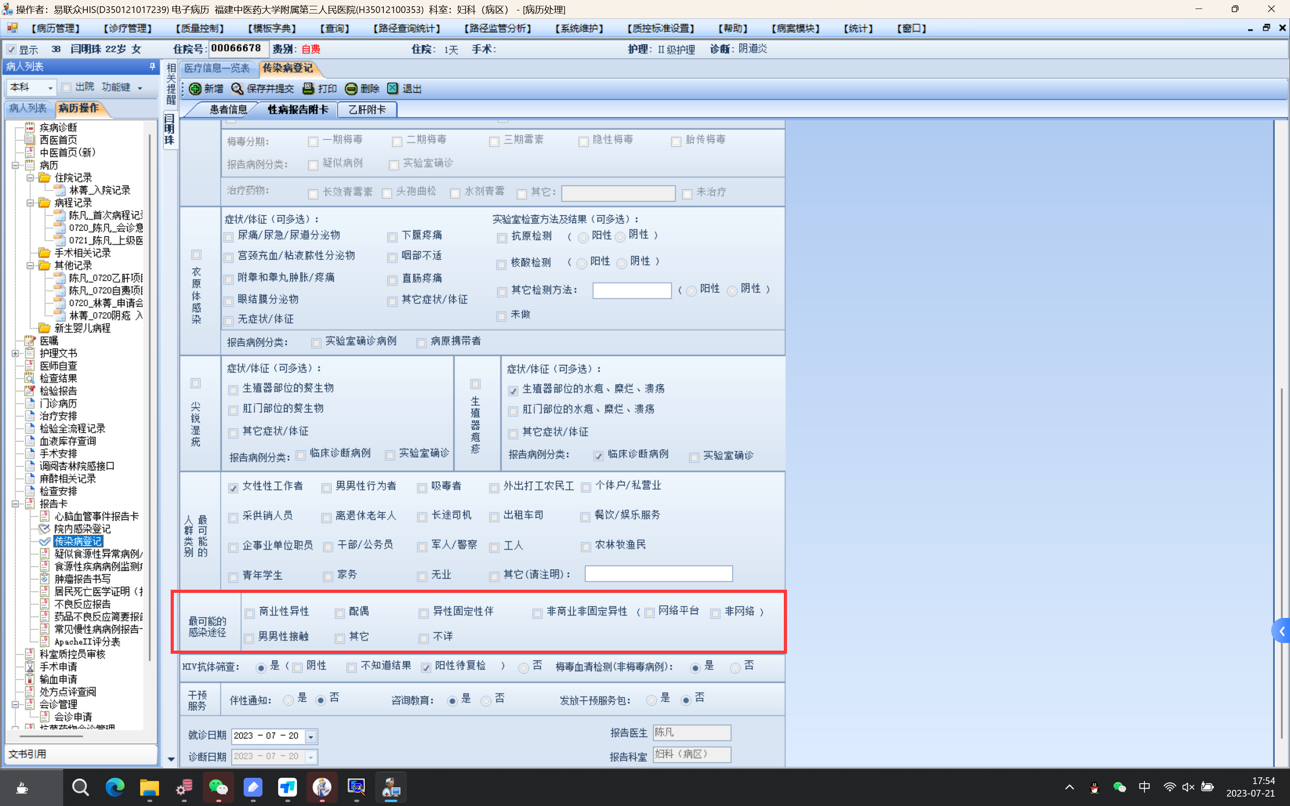Click the 保存并提交 magnifier icon
Image resolution: width=1290 pixels, height=806 pixels.
(237, 89)
